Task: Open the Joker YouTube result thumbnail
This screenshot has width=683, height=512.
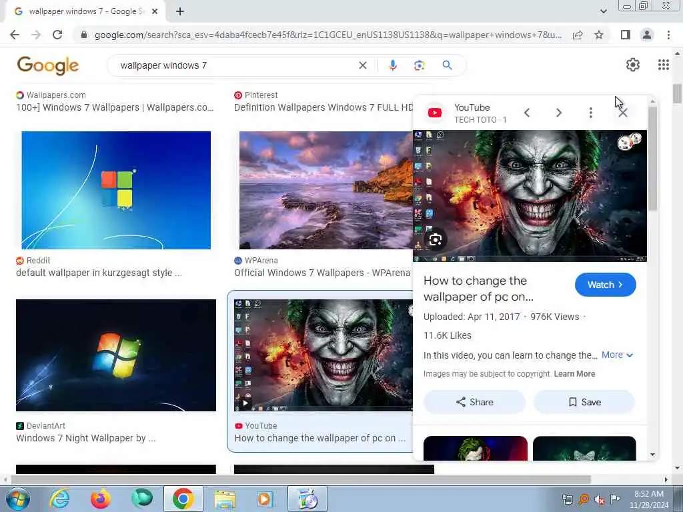Action: 323,355
